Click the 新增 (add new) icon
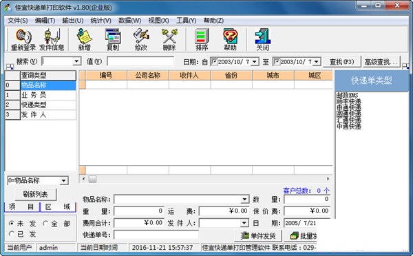 pyautogui.click(x=84, y=39)
